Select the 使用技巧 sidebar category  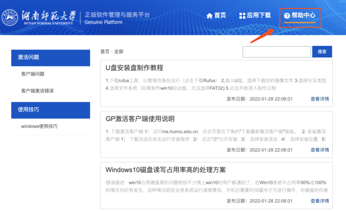(51, 110)
